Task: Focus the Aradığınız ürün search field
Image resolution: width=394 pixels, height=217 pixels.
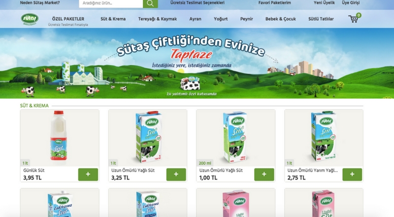Action: (x=111, y=3)
